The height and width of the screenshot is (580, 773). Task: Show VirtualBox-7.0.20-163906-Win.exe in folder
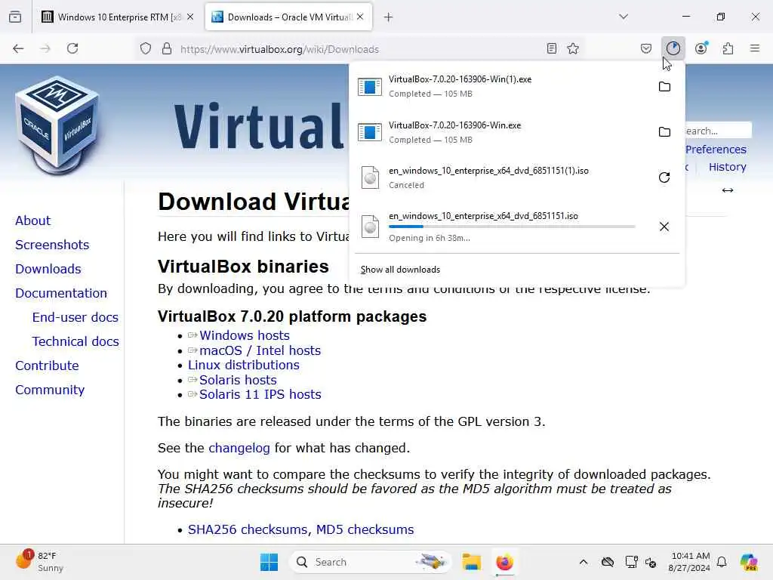(x=664, y=131)
